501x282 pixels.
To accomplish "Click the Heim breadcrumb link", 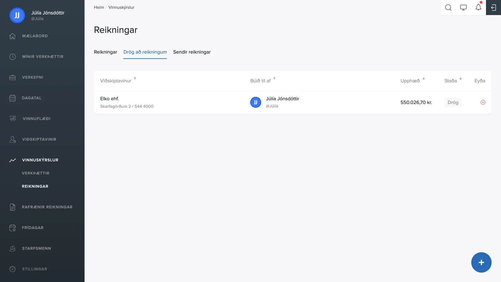I will (99, 8).
